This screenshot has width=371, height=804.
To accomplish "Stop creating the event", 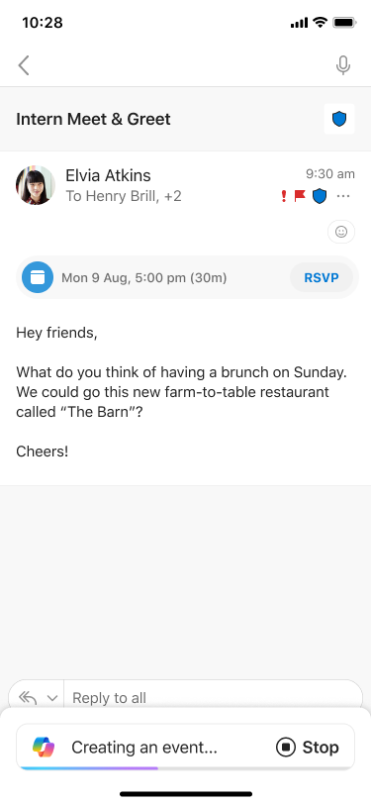I will [x=308, y=748].
